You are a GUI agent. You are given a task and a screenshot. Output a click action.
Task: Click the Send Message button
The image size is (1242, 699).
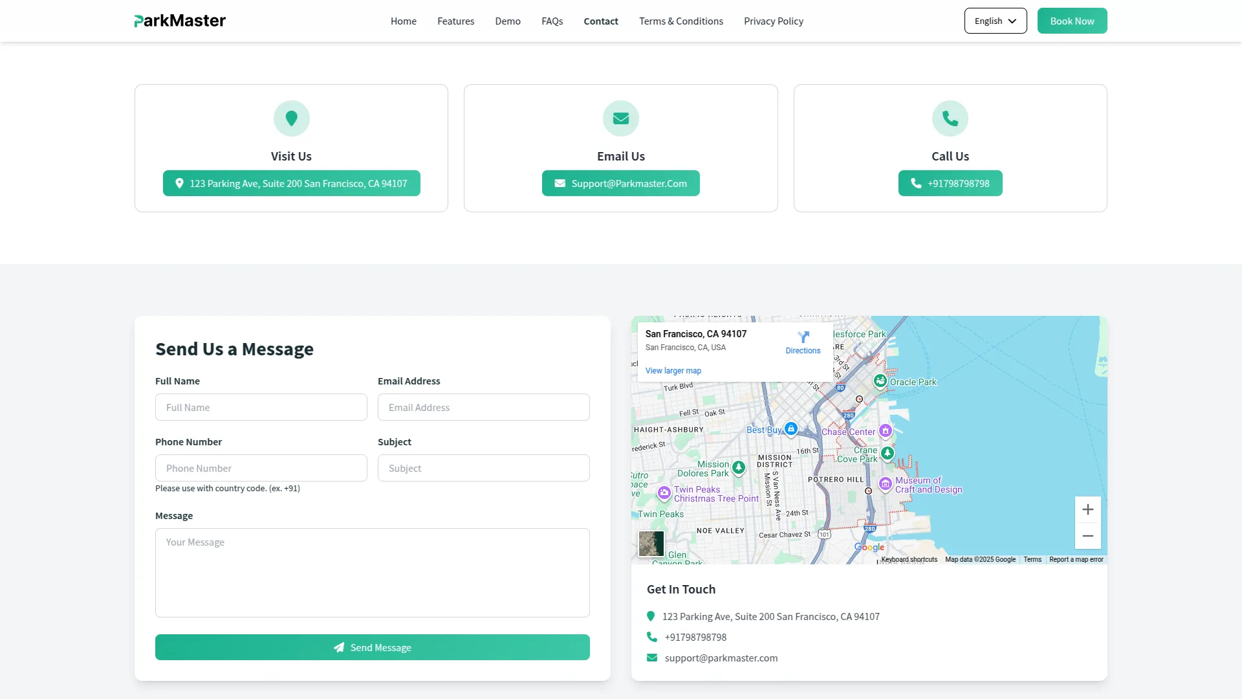tap(372, 647)
